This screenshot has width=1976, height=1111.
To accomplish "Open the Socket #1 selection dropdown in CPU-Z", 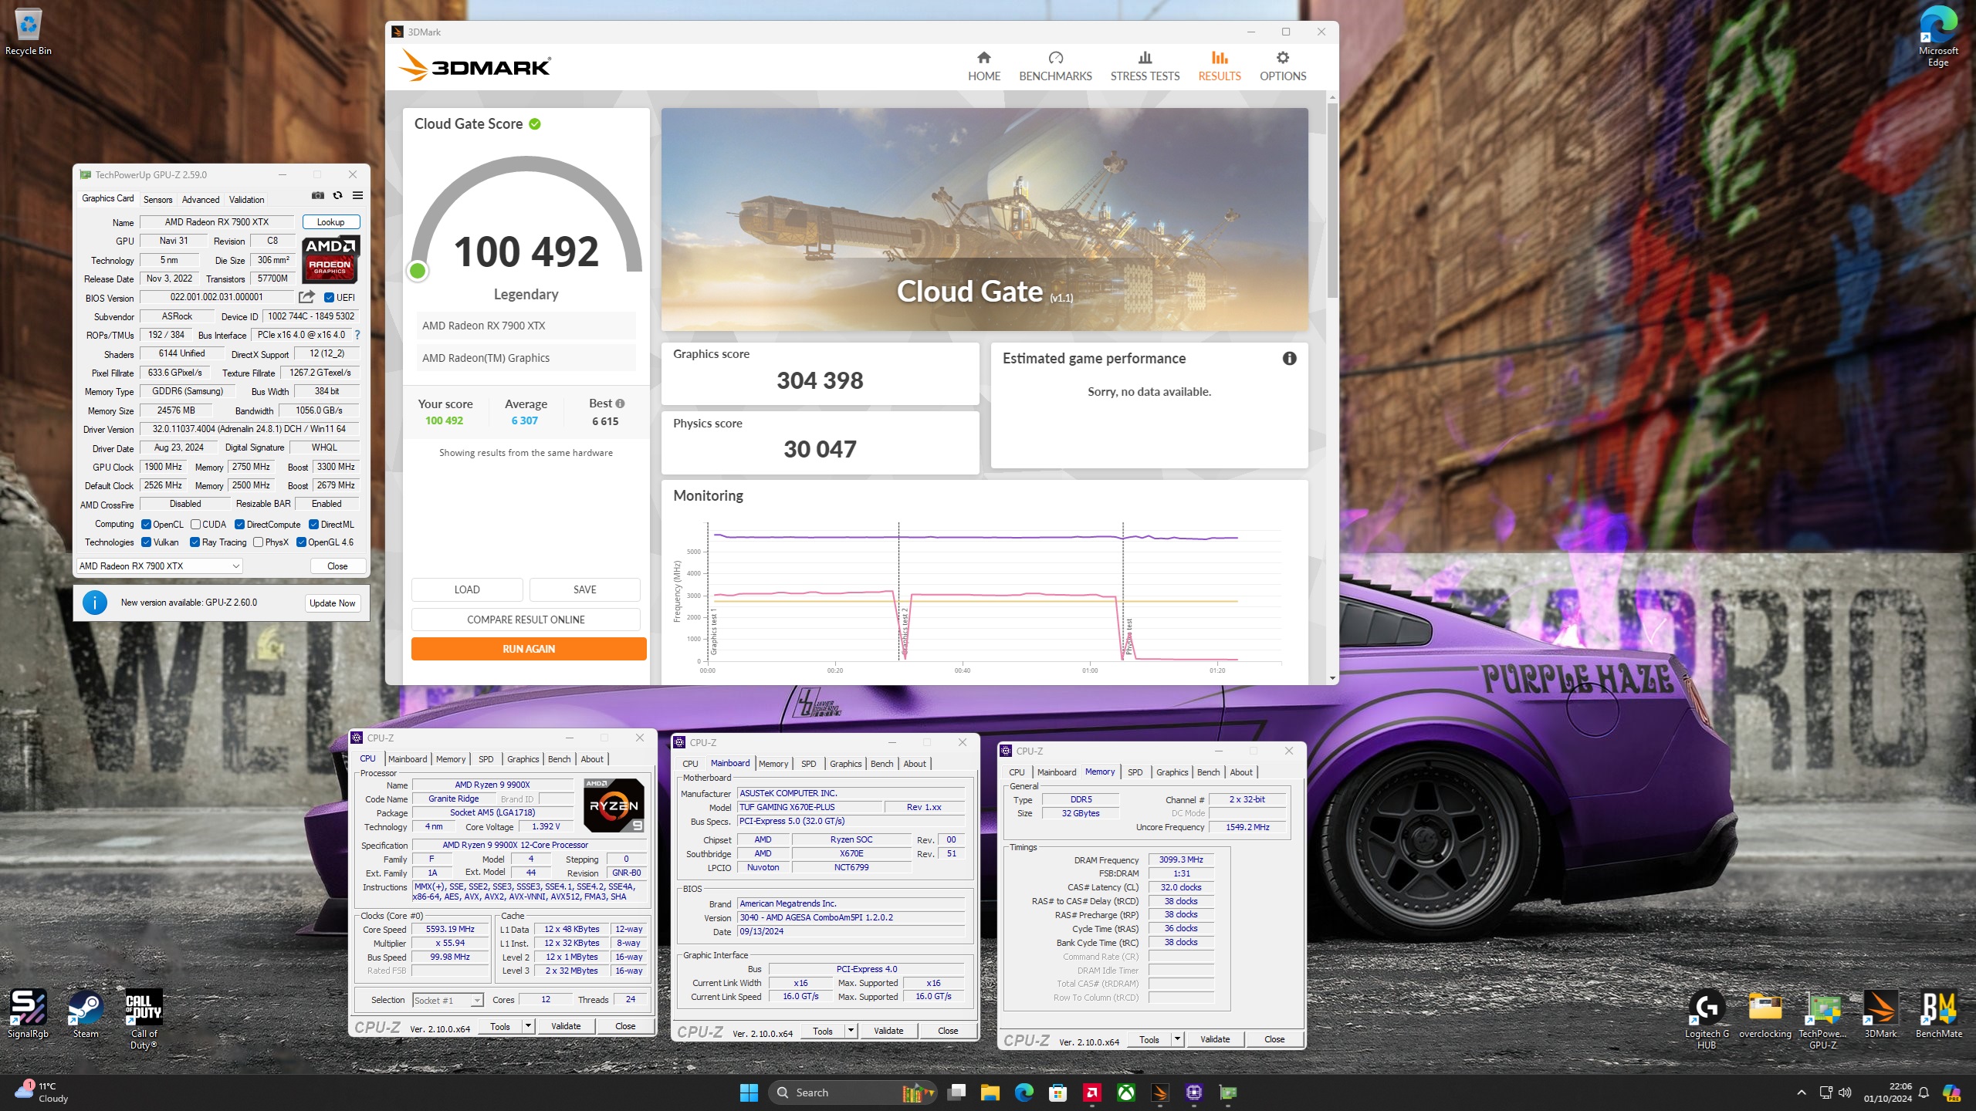I will point(448,1001).
